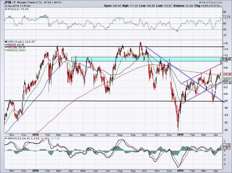Click the Low 108.88 quote value
The width and height of the screenshot is (232, 173).
(147, 6)
